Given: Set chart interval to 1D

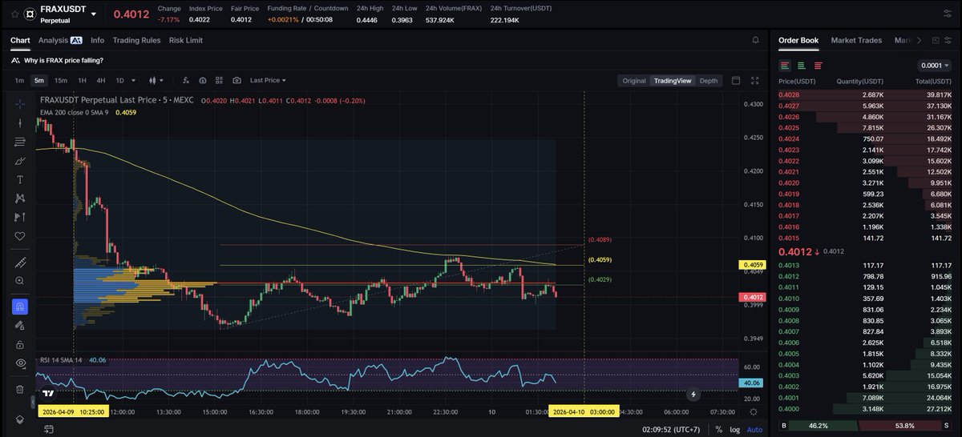Looking at the screenshot, I should pos(120,80).
